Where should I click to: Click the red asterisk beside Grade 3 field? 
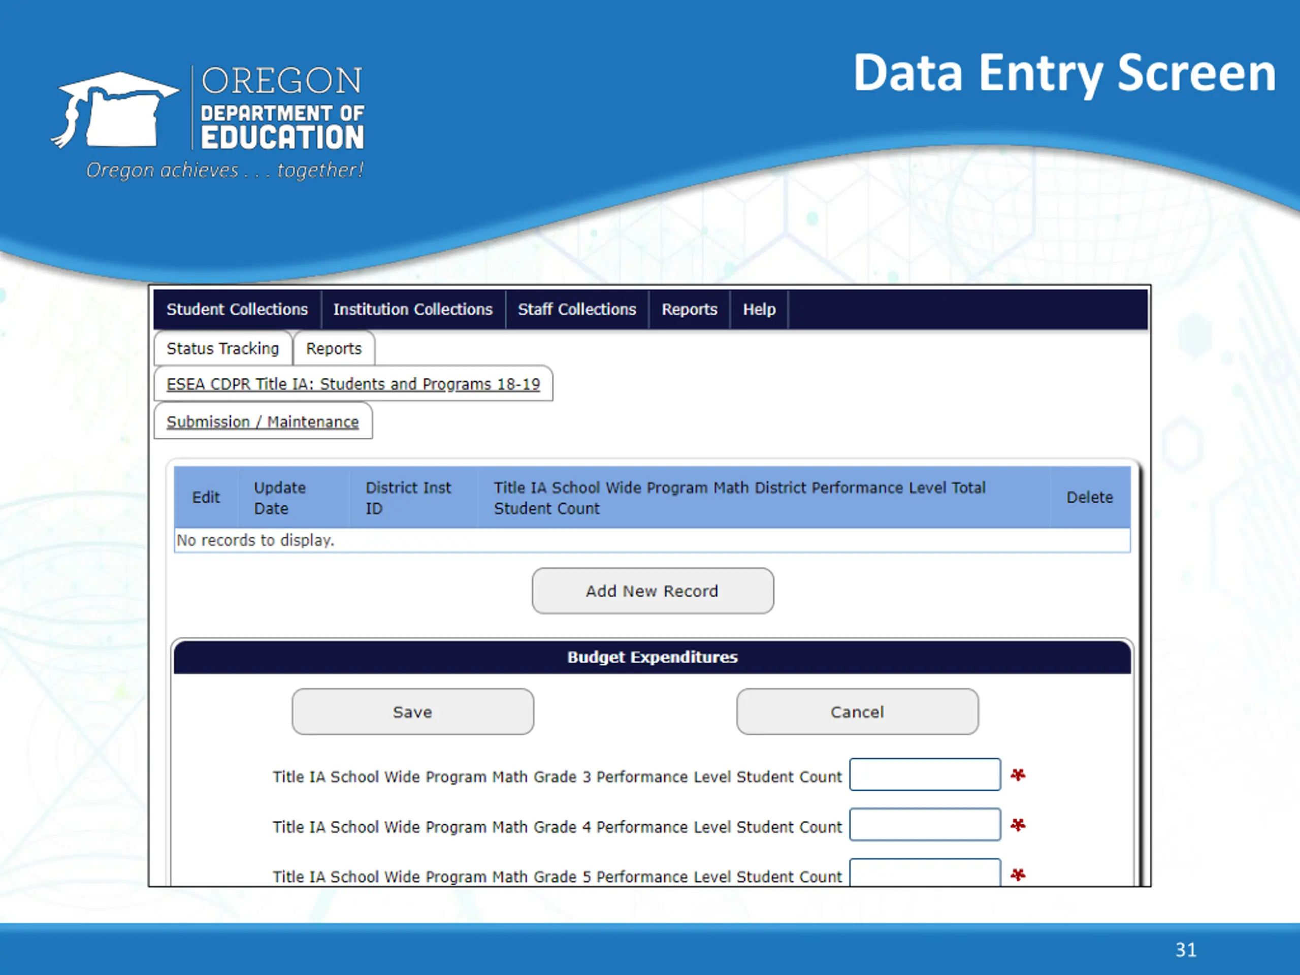(1018, 775)
